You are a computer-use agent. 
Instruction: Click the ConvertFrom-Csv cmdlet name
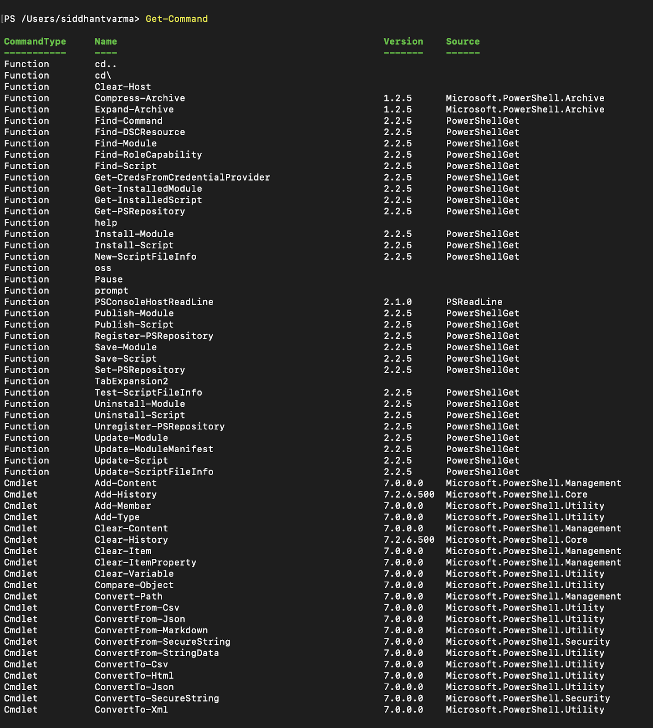(137, 608)
